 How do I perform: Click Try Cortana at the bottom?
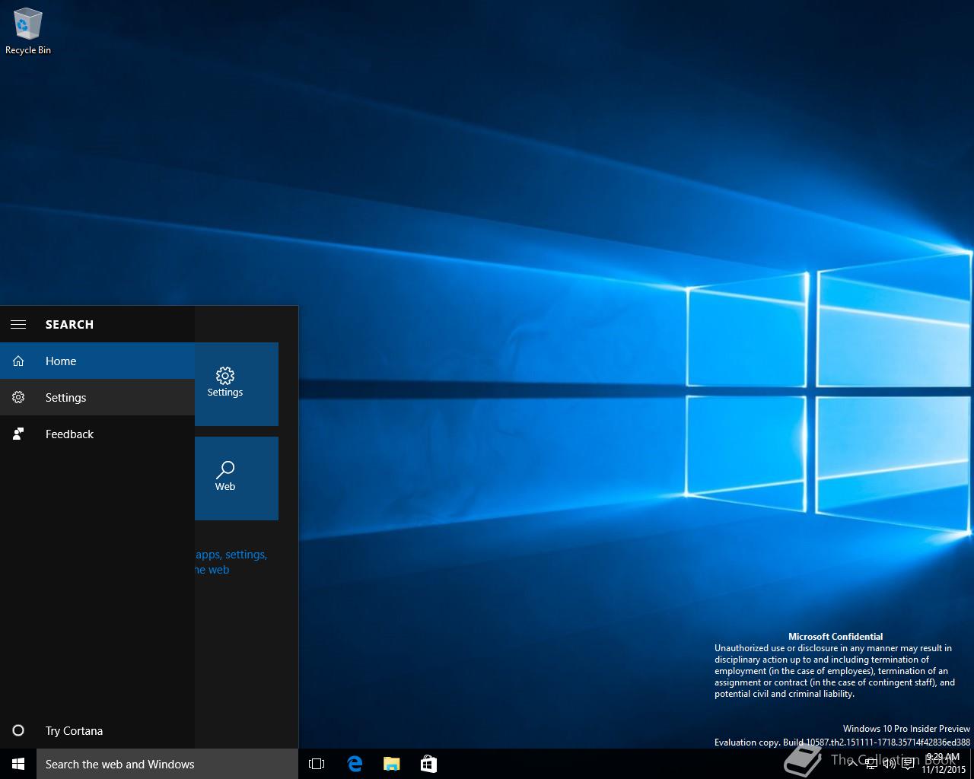pyautogui.click(x=97, y=730)
